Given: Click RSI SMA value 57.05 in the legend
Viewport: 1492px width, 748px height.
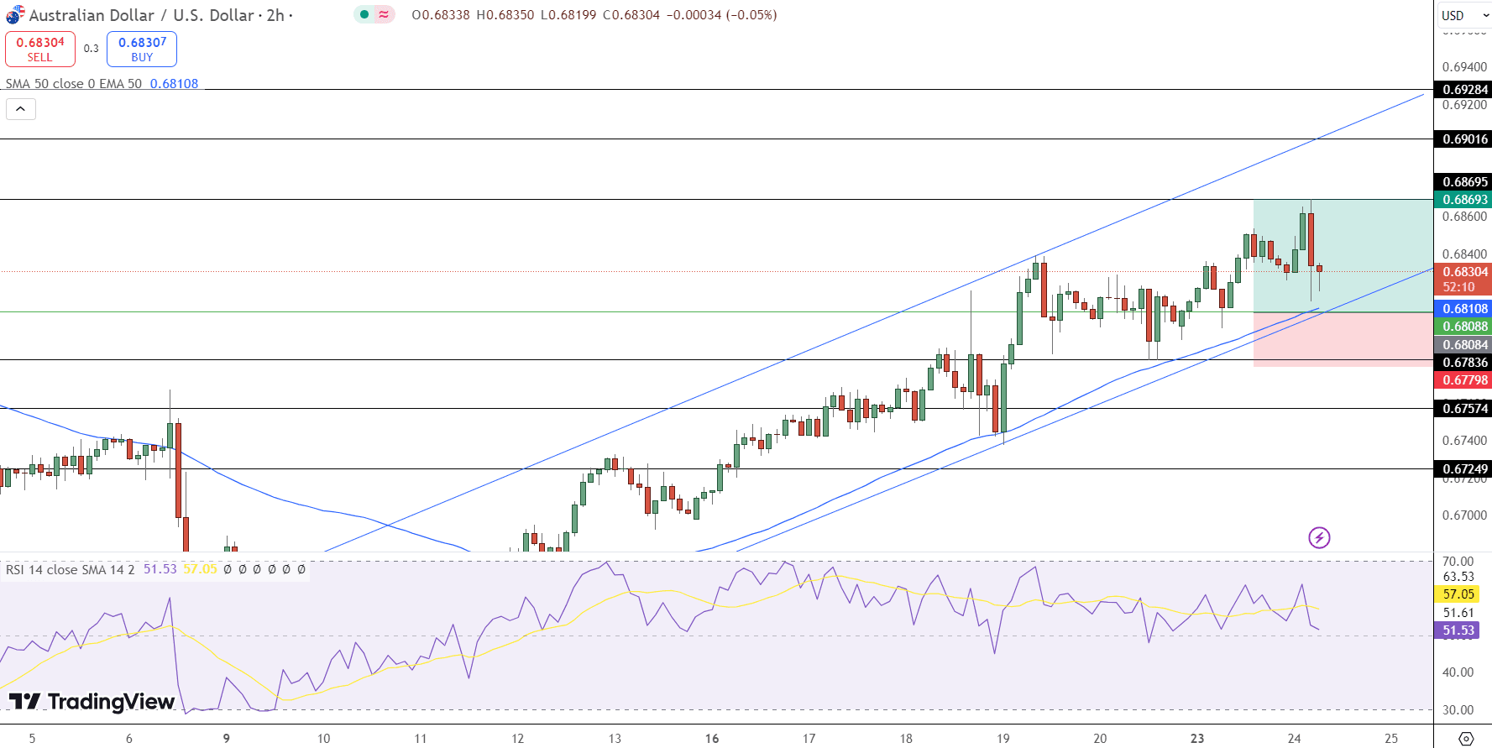Looking at the screenshot, I should [x=200, y=569].
